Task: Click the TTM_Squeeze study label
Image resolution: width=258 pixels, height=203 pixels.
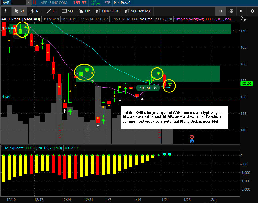Action: pyautogui.click(x=31, y=148)
